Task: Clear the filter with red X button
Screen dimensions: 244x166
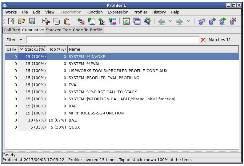Action: (x=203, y=40)
